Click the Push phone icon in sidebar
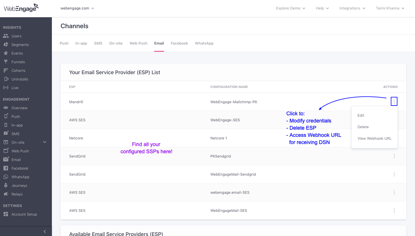The height and width of the screenshot is (236, 415). 6,116
